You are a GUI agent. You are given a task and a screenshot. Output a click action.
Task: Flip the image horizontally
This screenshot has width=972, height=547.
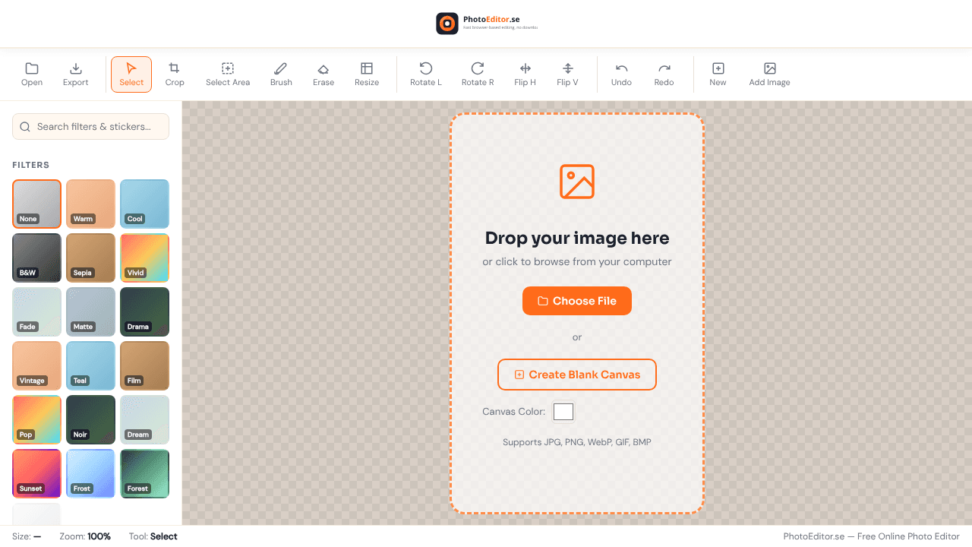pyautogui.click(x=525, y=74)
